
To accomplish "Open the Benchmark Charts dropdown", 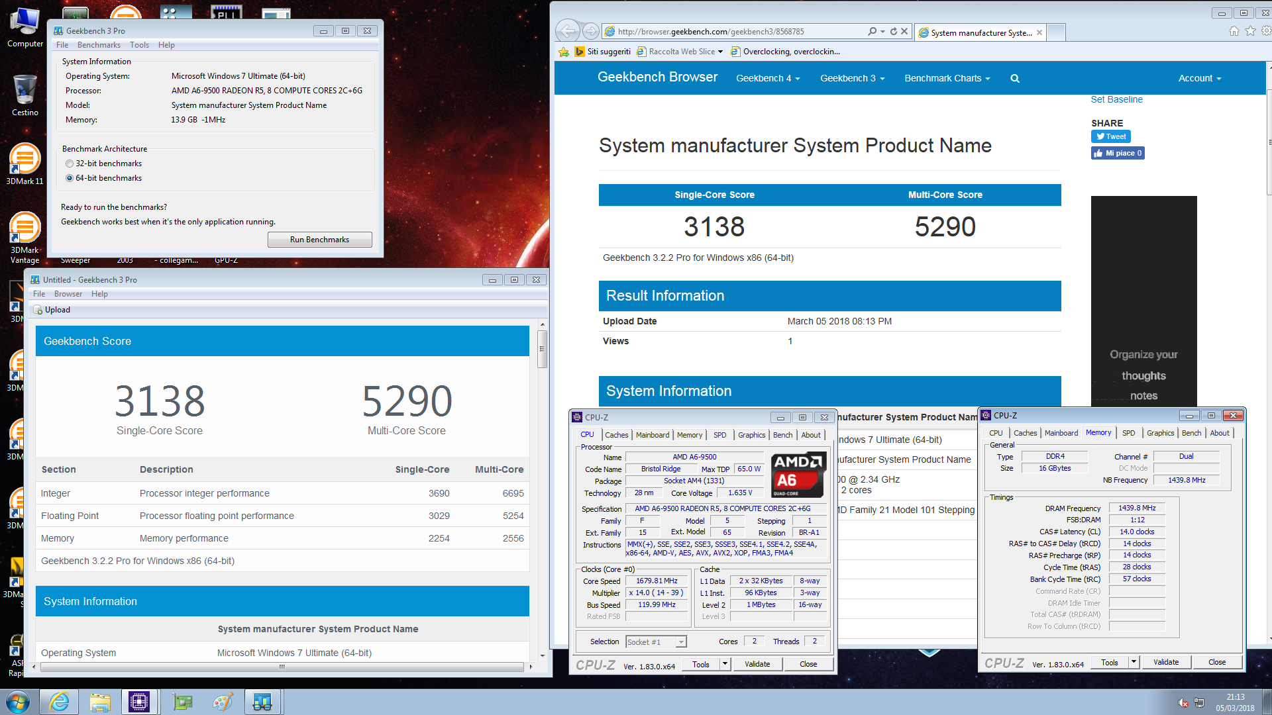I will (947, 78).
